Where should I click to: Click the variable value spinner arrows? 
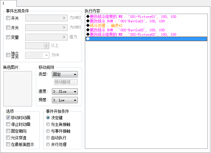46,46
